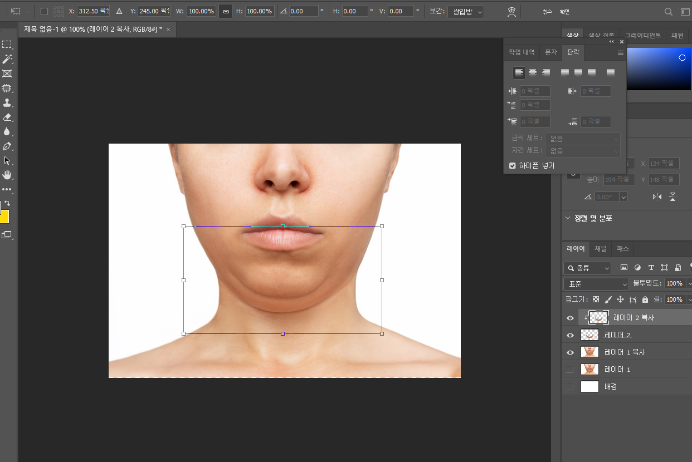Click the warp mode switch icon

pos(511,12)
